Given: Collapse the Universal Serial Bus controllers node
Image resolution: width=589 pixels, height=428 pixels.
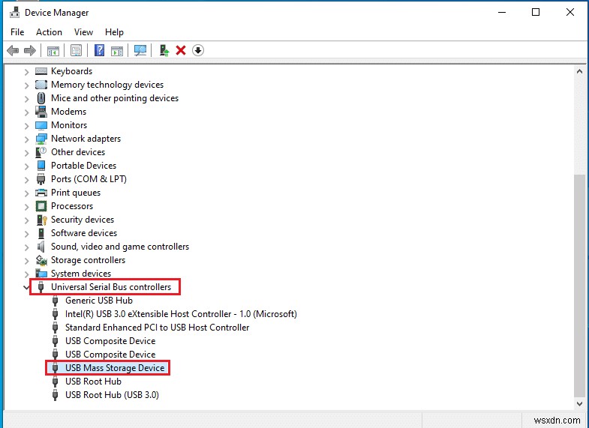Looking at the screenshot, I should coord(26,287).
